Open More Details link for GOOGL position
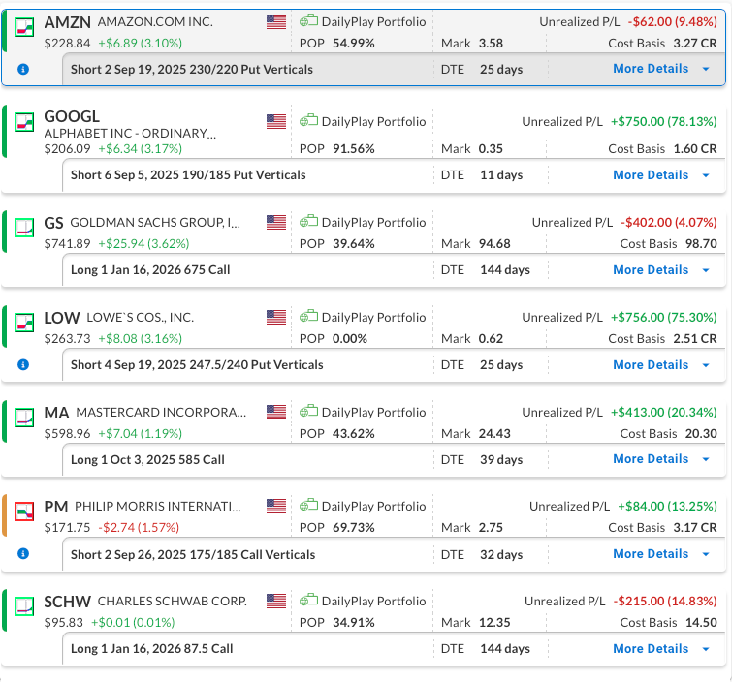Screen dimensions: 732x682 click(651, 175)
